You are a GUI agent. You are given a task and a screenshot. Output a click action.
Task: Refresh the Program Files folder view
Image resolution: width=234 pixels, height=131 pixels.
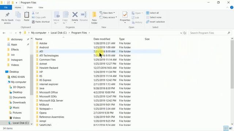[x=185, y=33]
